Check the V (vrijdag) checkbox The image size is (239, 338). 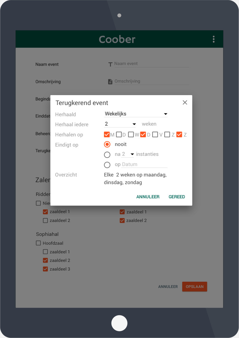pyautogui.click(x=155, y=135)
